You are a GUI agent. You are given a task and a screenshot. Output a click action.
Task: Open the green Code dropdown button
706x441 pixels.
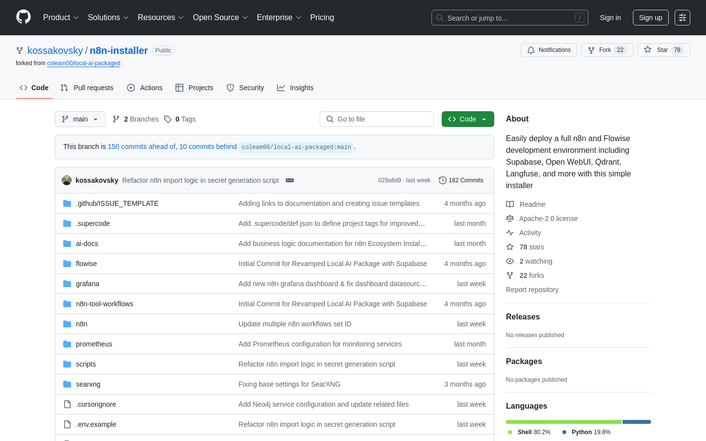coord(468,119)
